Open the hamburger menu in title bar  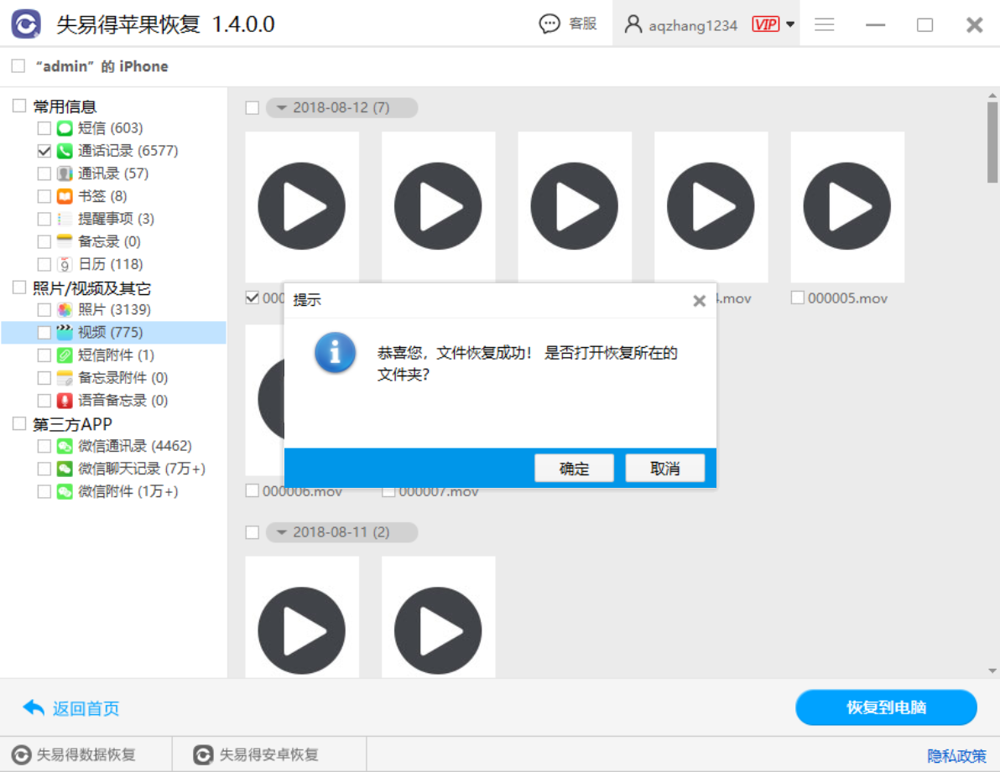(x=824, y=24)
